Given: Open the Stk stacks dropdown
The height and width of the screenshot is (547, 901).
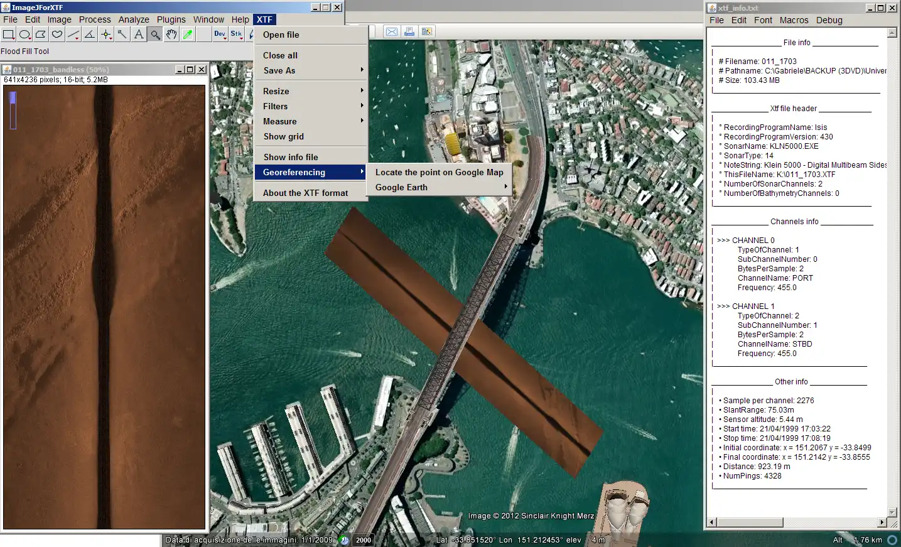Looking at the screenshot, I should 236,35.
